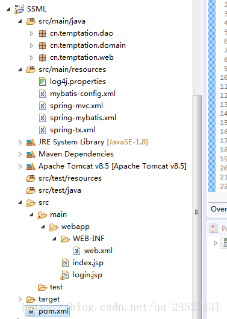227x319 pixels.
Task: Click the src/main/resources source folder icon
Action: click(31, 69)
